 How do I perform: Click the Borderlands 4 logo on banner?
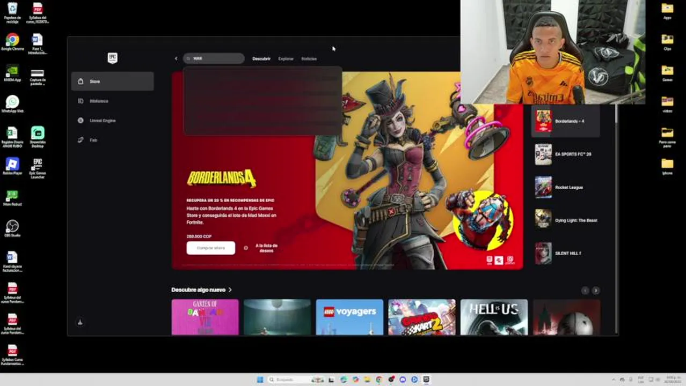click(x=221, y=179)
